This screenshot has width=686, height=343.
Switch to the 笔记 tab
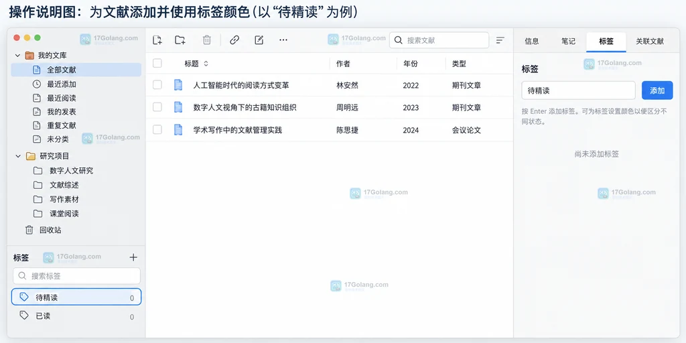pyautogui.click(x=568, y=42)
